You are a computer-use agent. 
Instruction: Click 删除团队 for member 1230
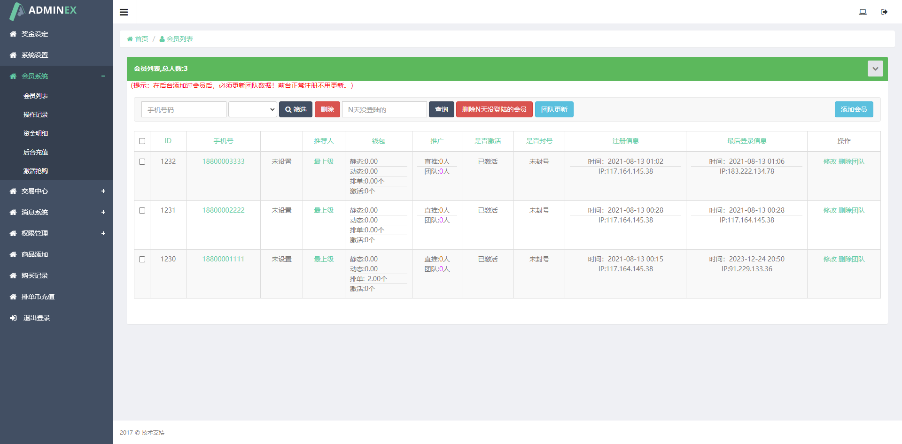[851, 259]
